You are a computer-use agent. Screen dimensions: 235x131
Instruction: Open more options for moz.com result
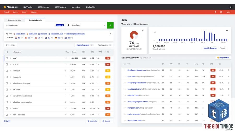tap(228, 77)
